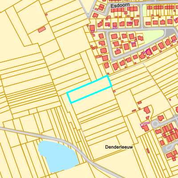The image size is (178, 178).
Task: Click the cyan highlighted parcel
Action: (x=89, y=89)
